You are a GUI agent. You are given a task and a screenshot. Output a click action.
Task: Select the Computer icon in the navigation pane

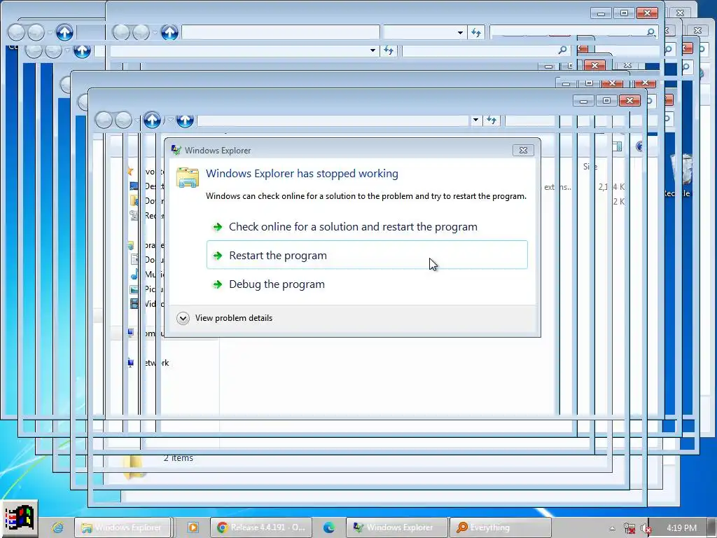click(x=131, y=333)
